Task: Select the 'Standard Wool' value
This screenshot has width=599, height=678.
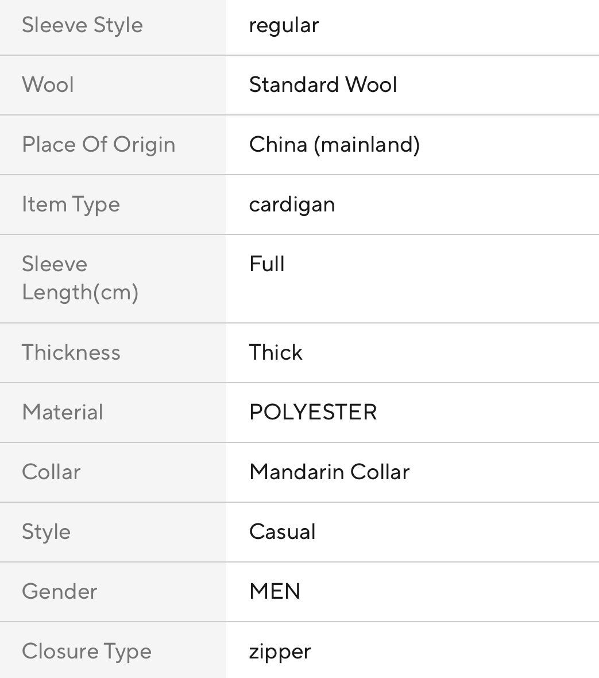Action: point(323,85)
